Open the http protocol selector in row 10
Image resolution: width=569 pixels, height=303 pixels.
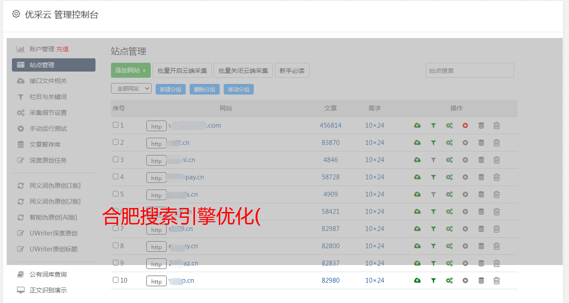pos(157,281)
